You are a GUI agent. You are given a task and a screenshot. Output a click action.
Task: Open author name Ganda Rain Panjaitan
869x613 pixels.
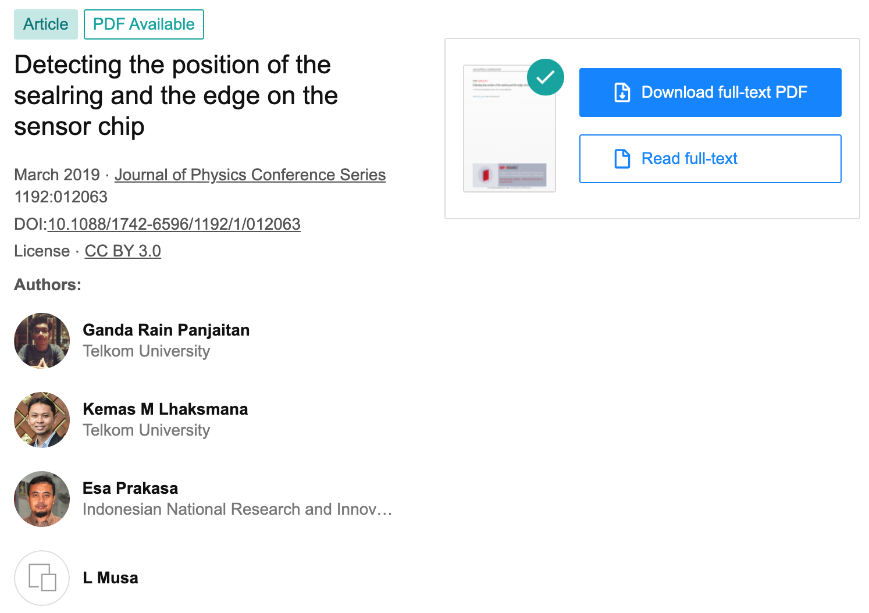(166, 330)
